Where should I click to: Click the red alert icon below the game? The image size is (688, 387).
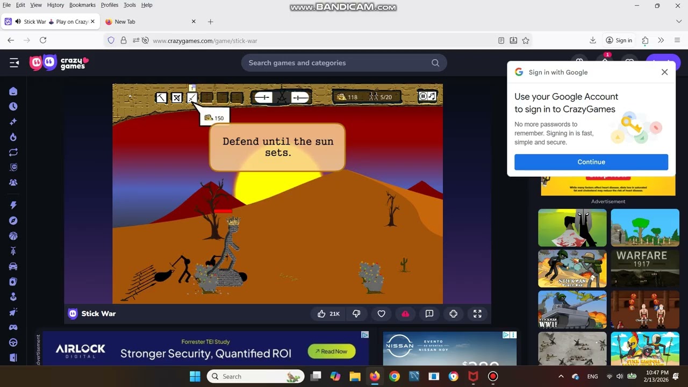[405, 314]
